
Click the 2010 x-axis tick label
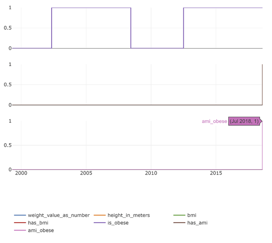[x=151, y=173]
